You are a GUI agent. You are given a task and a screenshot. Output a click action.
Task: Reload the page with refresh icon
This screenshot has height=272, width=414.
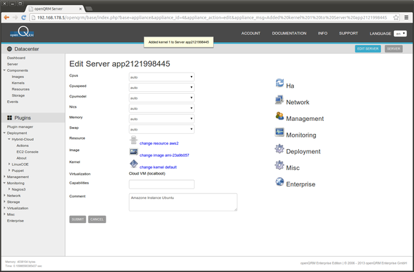tap(23, 17)
